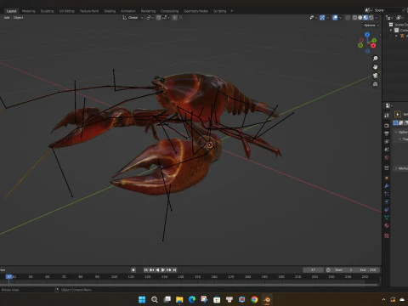The height and width of the screenshot is (306, 408).
Task: Open the Material properties tab
Action: coord(387,226)
